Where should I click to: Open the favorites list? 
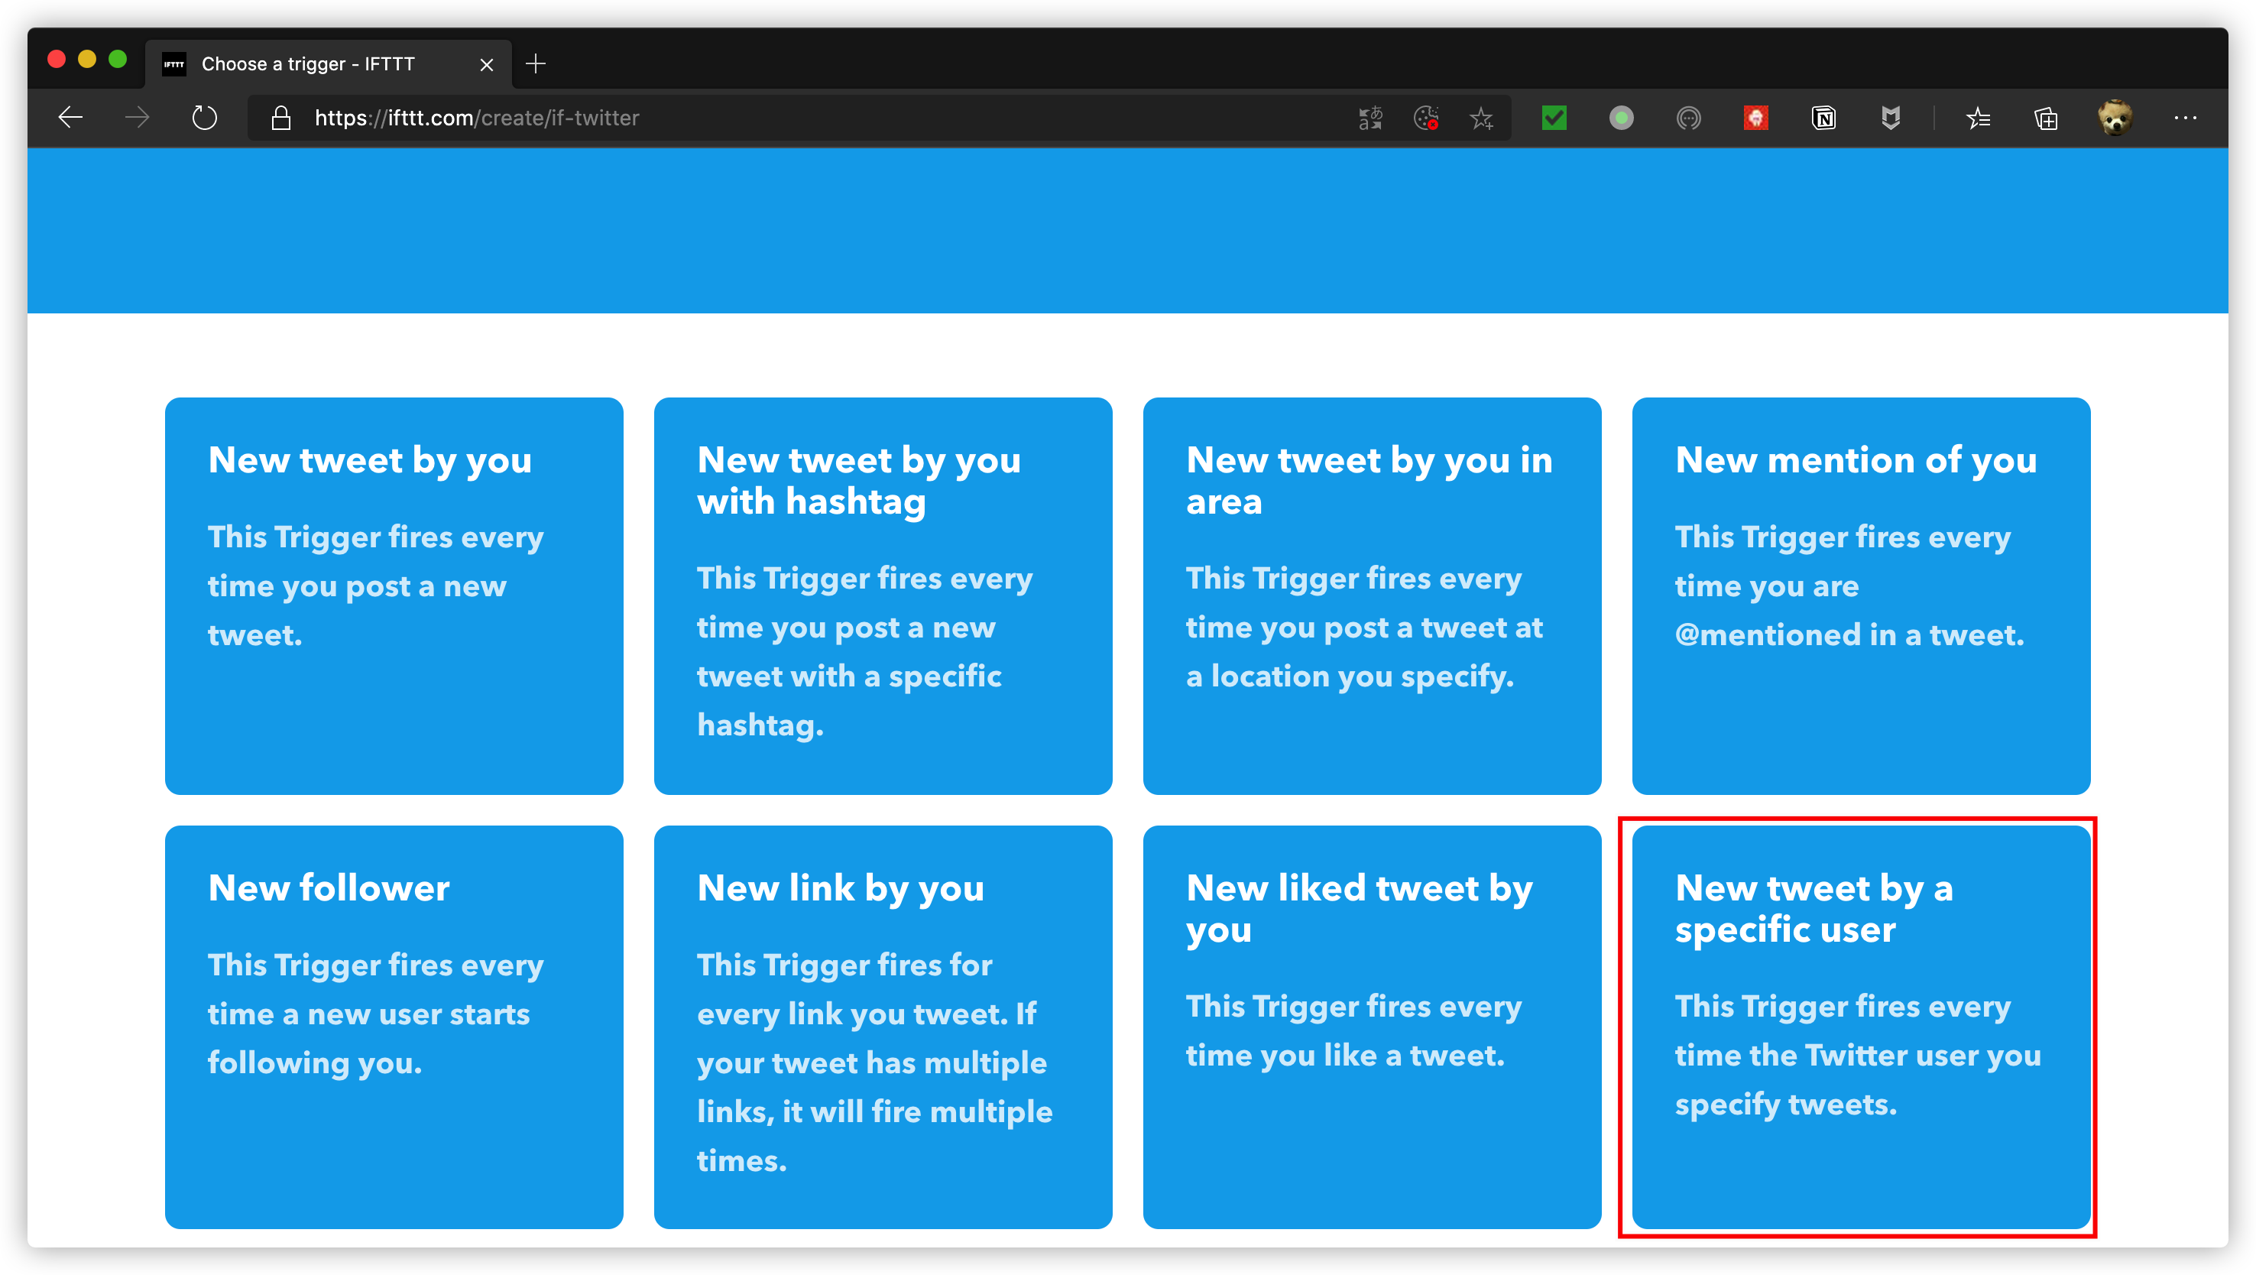[x=1979, y=118]
